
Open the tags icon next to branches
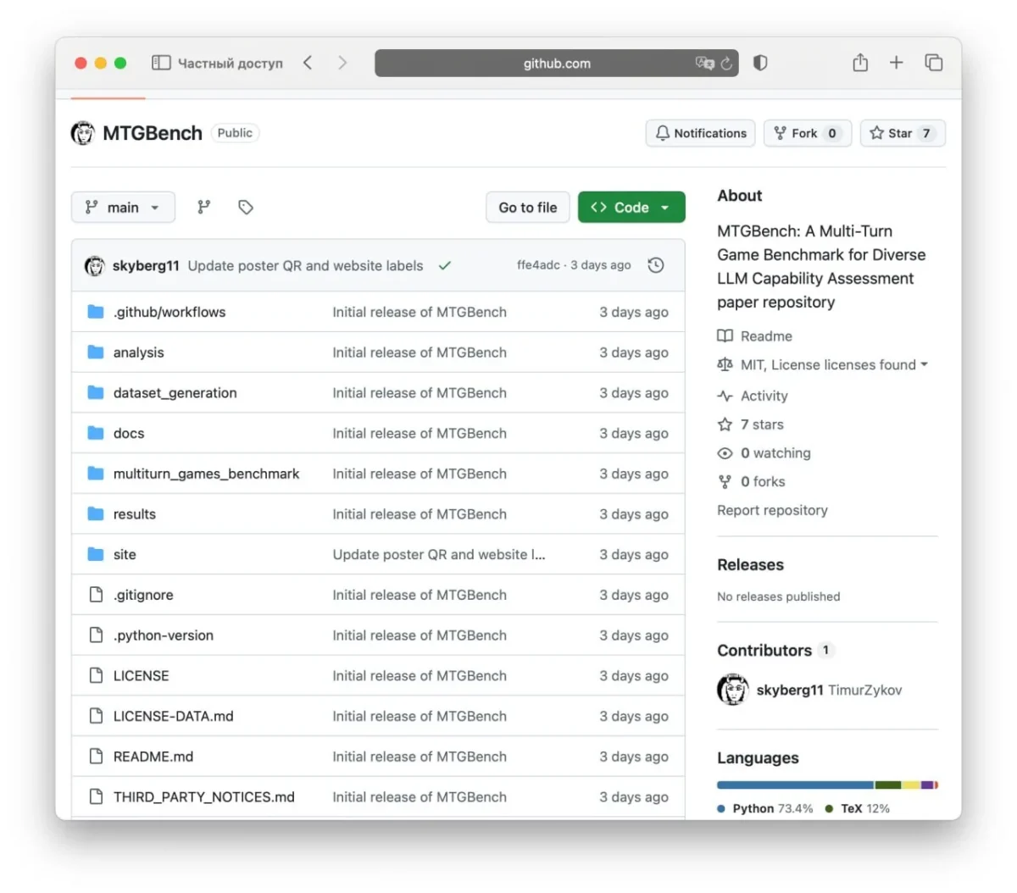[x=246, y=208]
